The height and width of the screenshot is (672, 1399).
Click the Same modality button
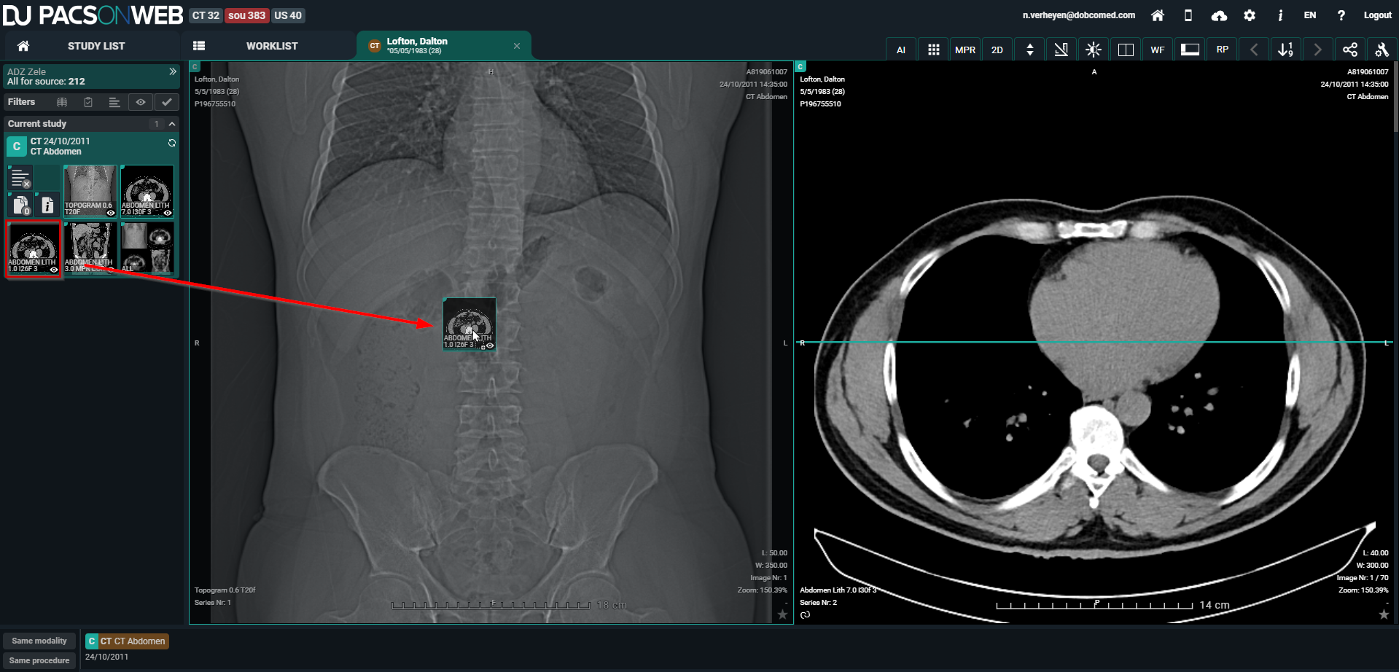click(39, 641)
